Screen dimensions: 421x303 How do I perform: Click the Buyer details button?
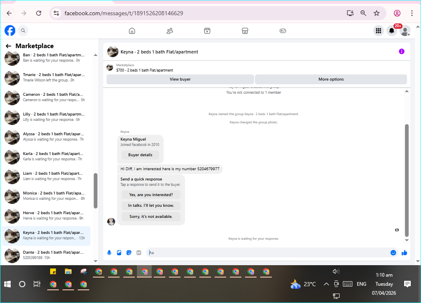click(140, 155)
